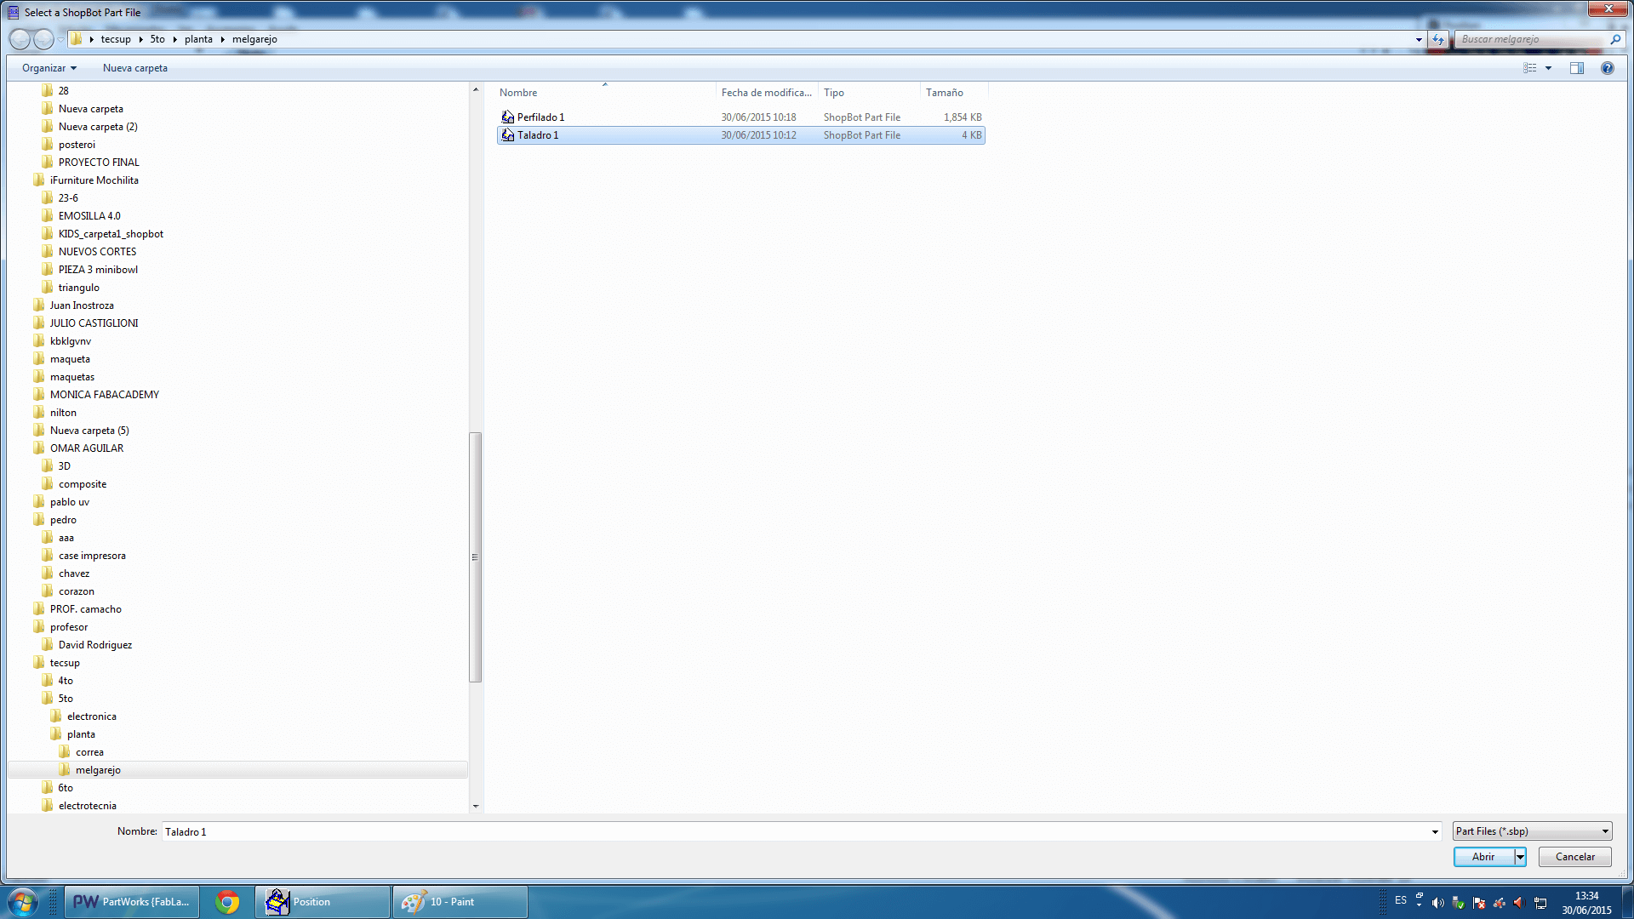
Task: Click the ES language indicator
Action: point(1401,900)
